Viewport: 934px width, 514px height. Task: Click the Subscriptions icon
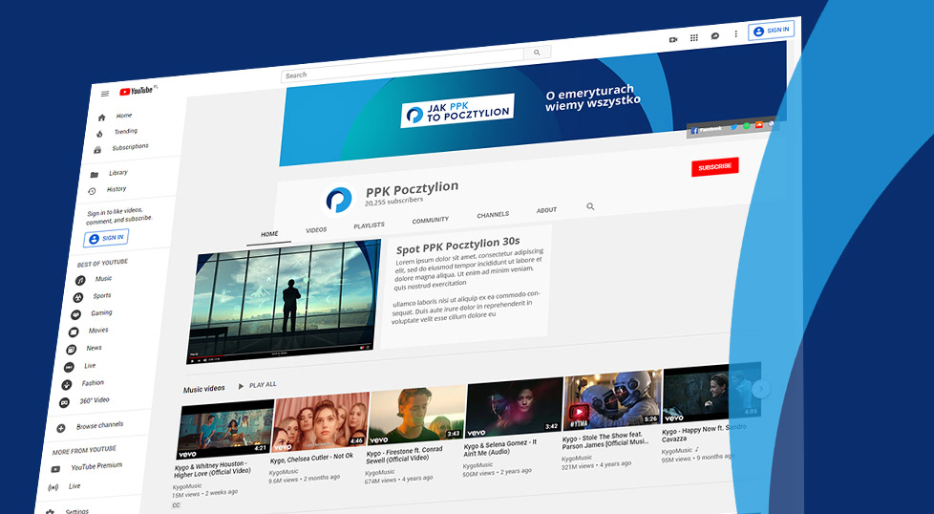pos(97,150)
